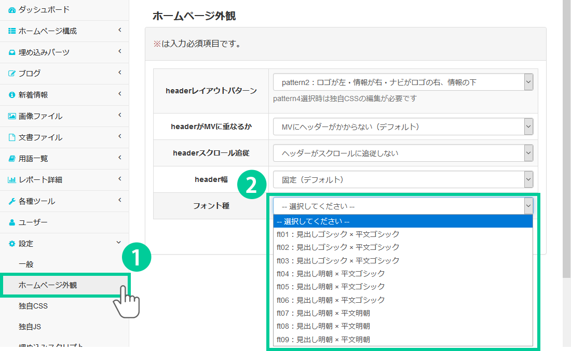Click the blog edit pencil icon
Viewport: 571px width, 351px height.
12,74
